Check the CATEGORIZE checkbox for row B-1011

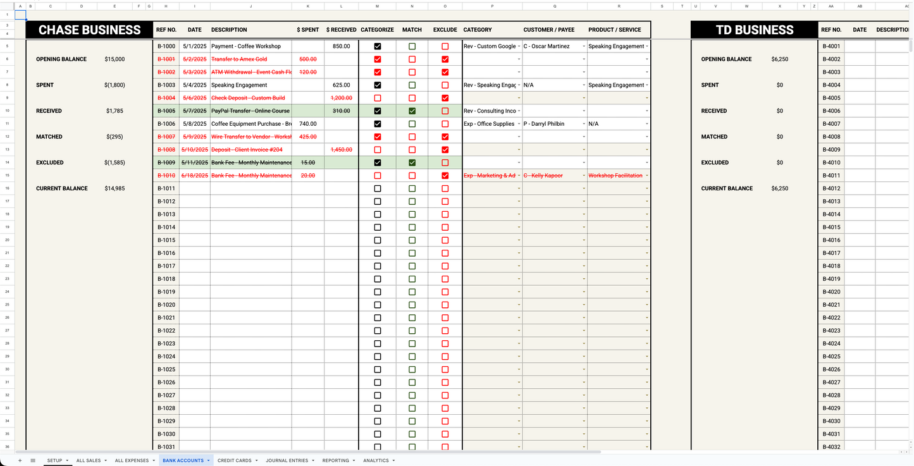(378, 188)
